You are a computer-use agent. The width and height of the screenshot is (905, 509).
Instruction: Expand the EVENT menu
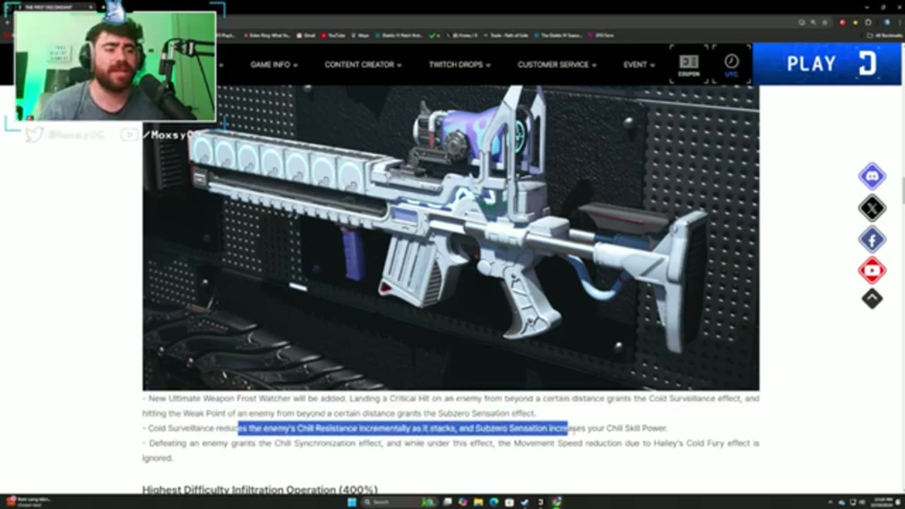[x=638, y=64]
